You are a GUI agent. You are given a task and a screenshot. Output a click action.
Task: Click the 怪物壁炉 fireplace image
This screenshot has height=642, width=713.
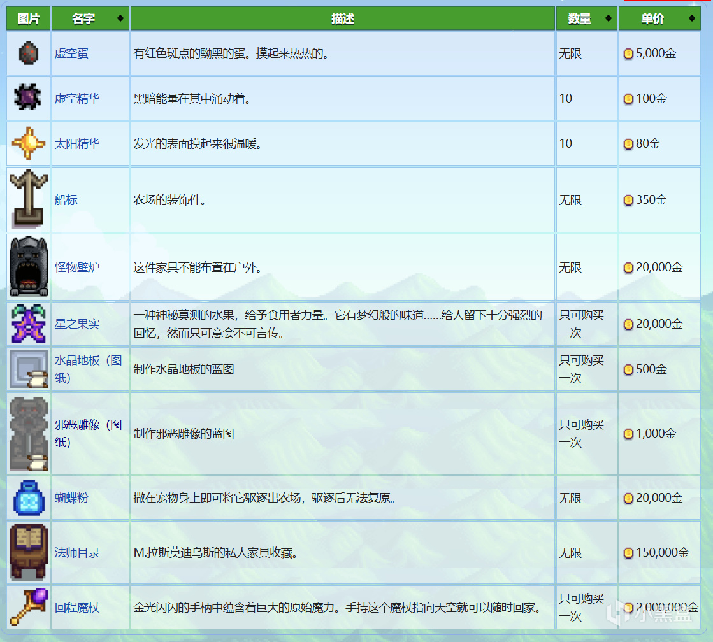tap(28, 266)
